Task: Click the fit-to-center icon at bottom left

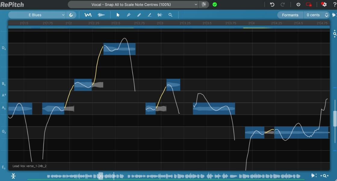Action: click(13, 176)
